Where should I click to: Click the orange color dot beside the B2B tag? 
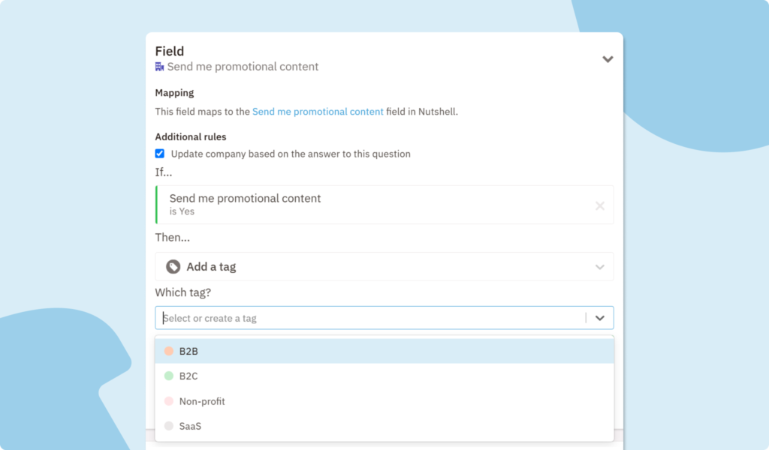(167, 350)
